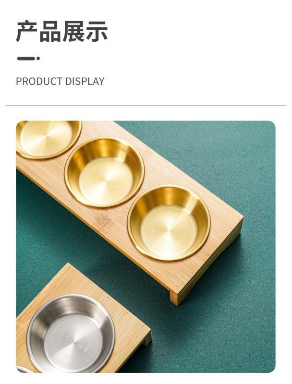Image resolution: width=292 pixels, height=384 pixels.
Task: Click the short dash decoration under the heading
Action: pyautogui.click(x=26, y=58)
